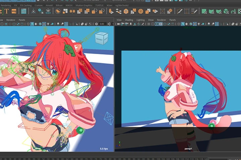Click the Bevel cube shelf icon
The image size is (241, 160).
[126, 11]
